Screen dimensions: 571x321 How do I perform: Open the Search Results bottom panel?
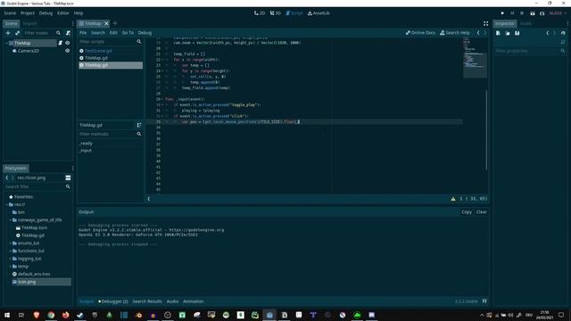[147, 301]
